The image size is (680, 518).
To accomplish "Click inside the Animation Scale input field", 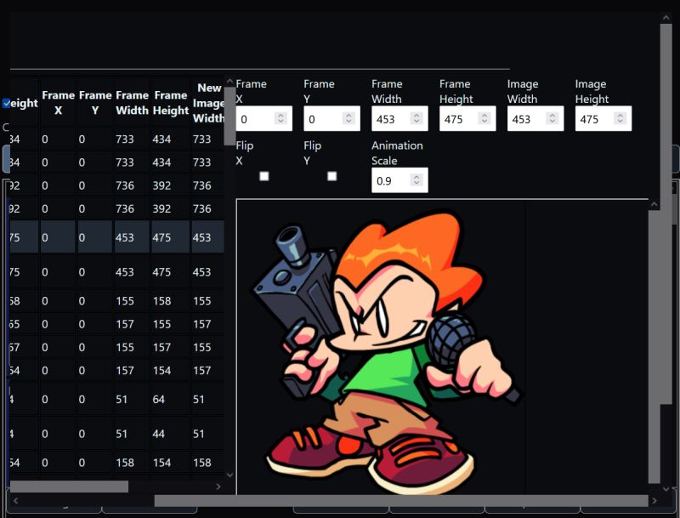I will click(x=391, y=179).
